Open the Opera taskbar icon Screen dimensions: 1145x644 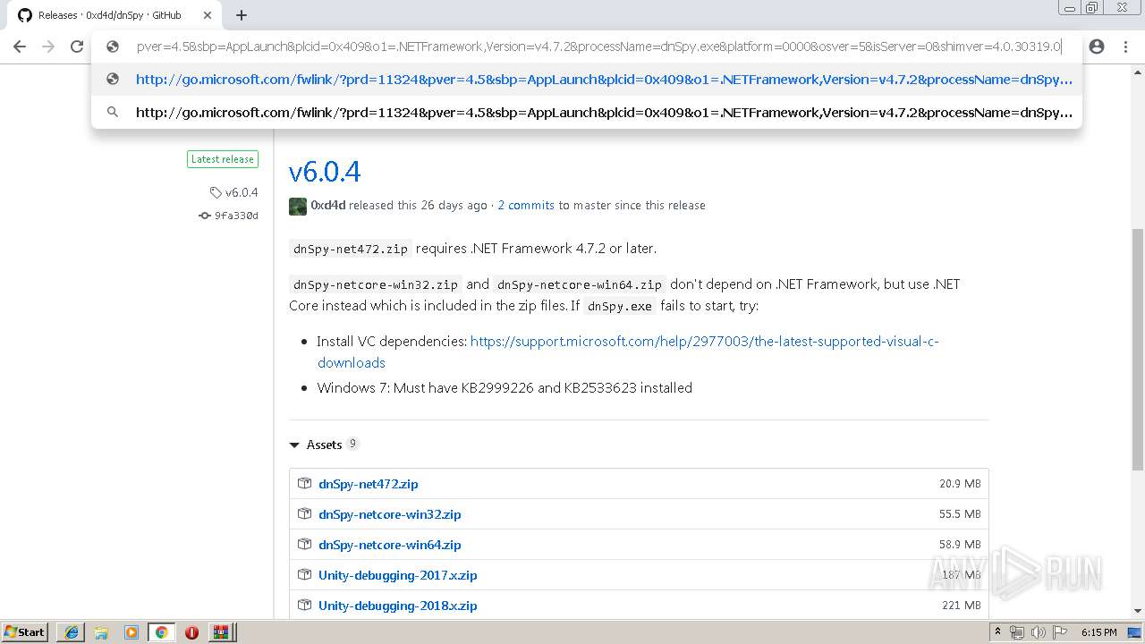pos(191,632)
